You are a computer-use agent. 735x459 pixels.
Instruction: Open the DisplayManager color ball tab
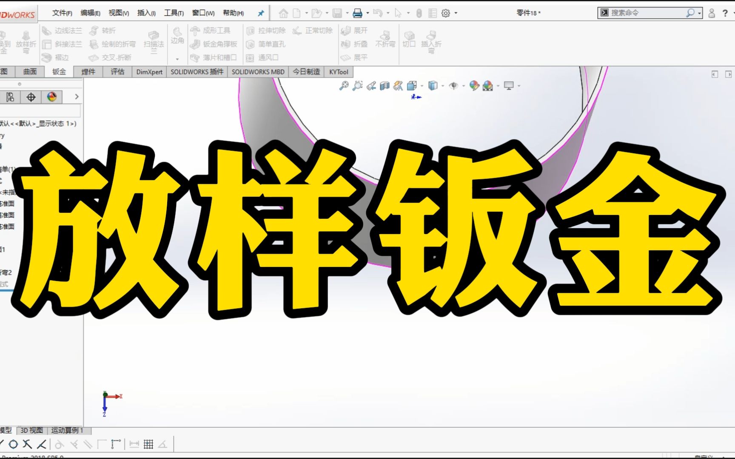[x=52, y=97]
